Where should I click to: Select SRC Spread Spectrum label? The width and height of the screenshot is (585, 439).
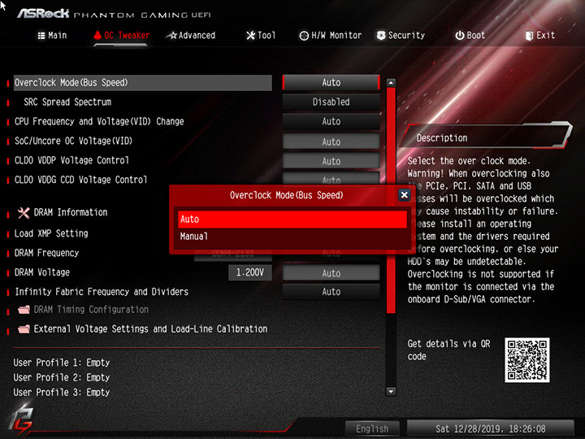coord(67,102)
